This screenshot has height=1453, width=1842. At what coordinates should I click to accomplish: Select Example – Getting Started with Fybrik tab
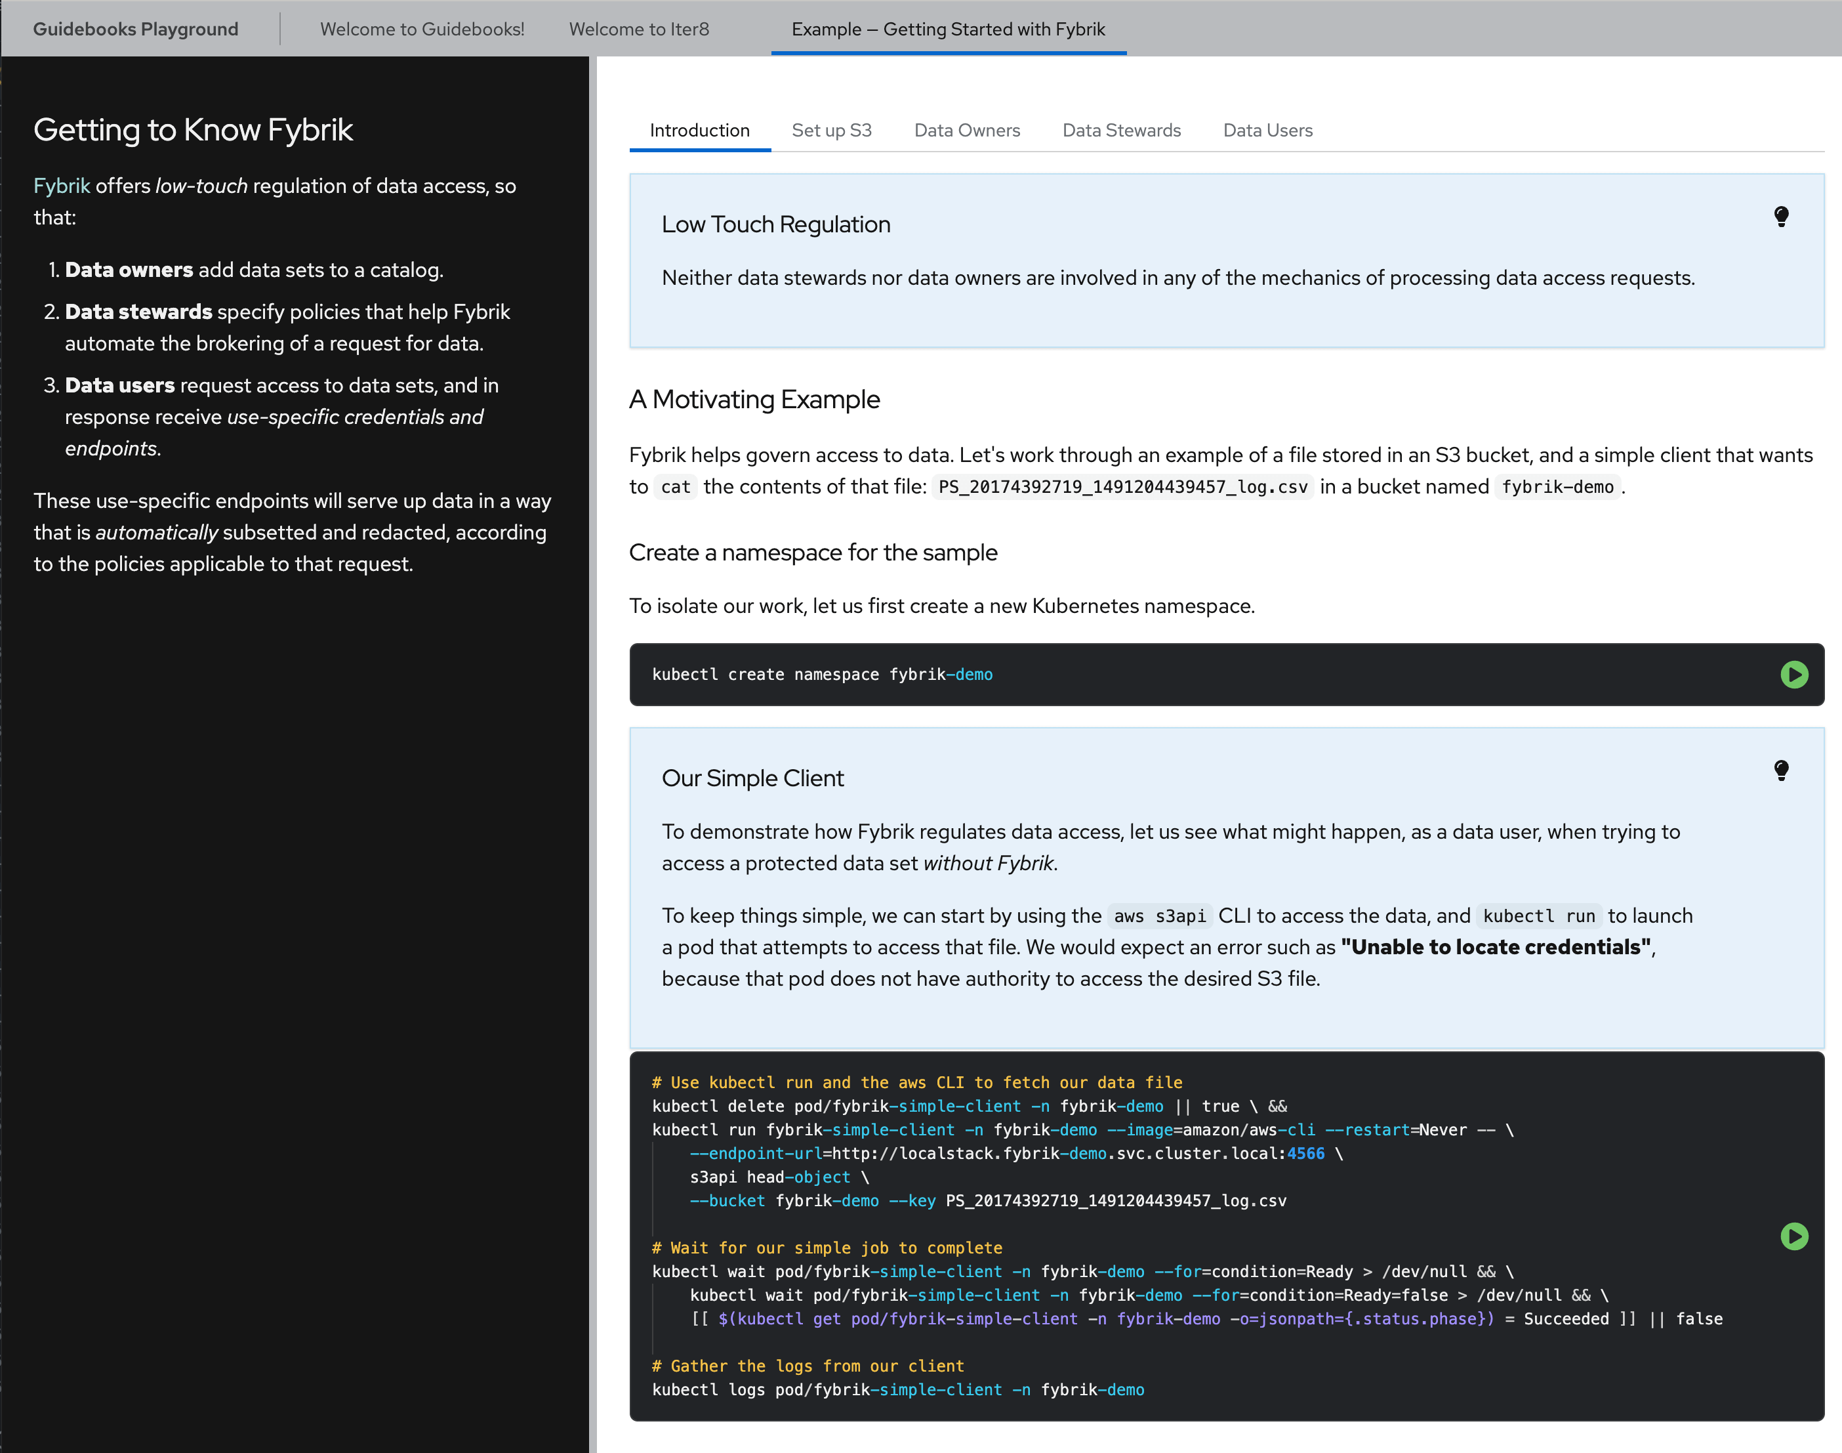pos(947,29)
